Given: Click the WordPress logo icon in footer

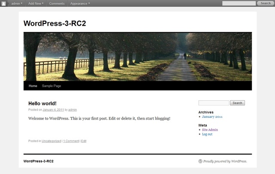Looking at the screenshot, I should pyautogui.click(x=200, y=161).
